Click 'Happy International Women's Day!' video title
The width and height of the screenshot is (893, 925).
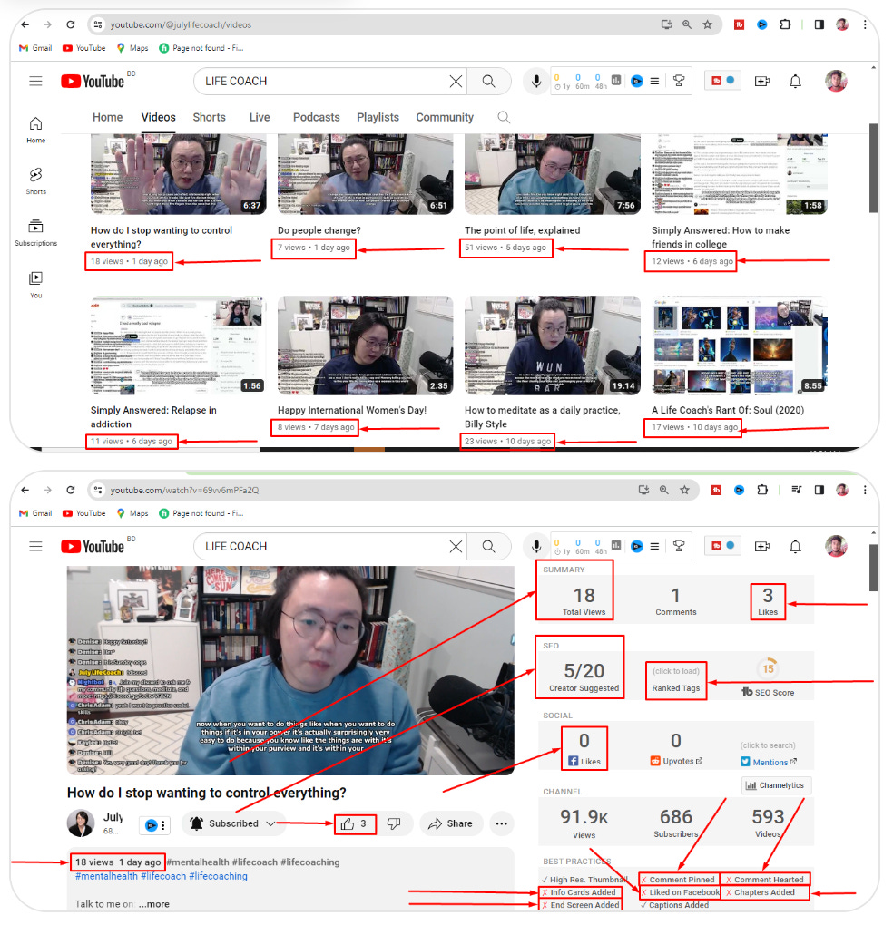[x=352, y=410]
